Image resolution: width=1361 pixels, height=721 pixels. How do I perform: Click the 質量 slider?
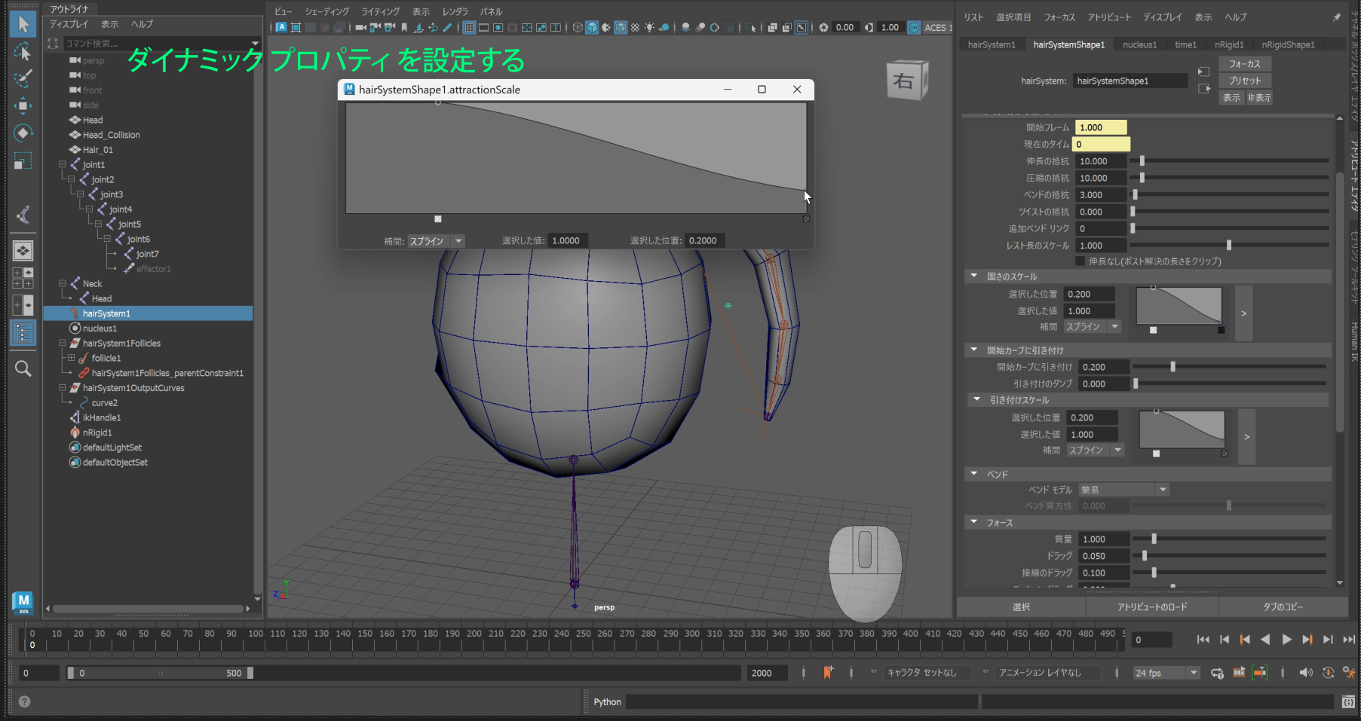(x=1154, y=539)
